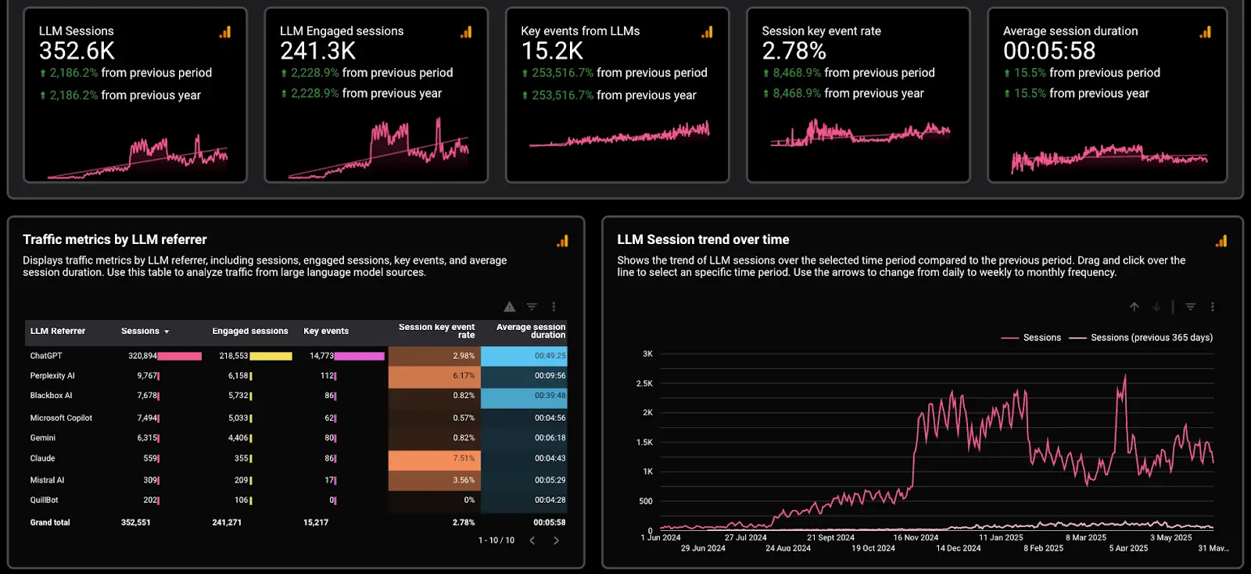This screenshot has height=574, width=1251.
Task: Click the filter icon on the session trend chart
Action: (1190, 307)
